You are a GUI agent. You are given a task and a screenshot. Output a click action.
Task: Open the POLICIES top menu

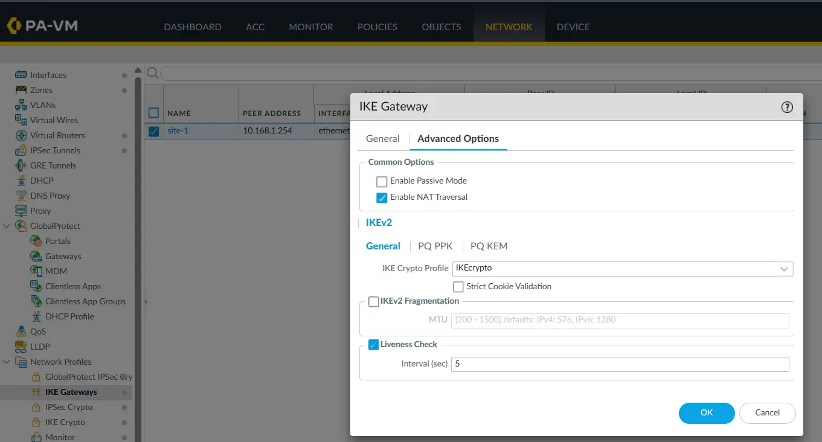377,27
